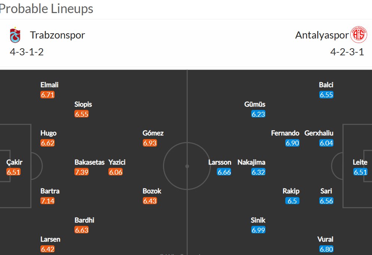Click the Antalyaspor club logo icon
The height and width of the screenshot is (255, 372).
[x=359, y=35]
